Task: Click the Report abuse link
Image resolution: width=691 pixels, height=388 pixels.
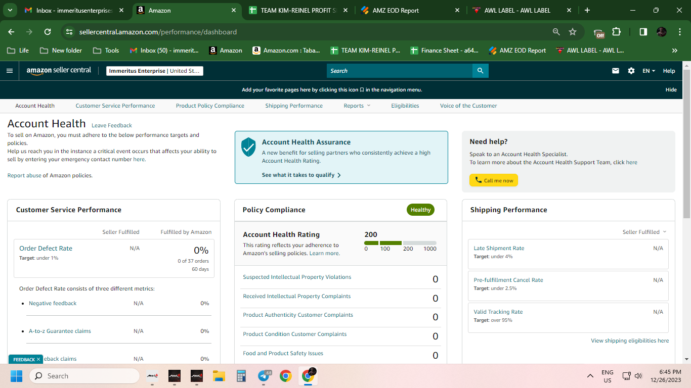Action: click(24, 175)
